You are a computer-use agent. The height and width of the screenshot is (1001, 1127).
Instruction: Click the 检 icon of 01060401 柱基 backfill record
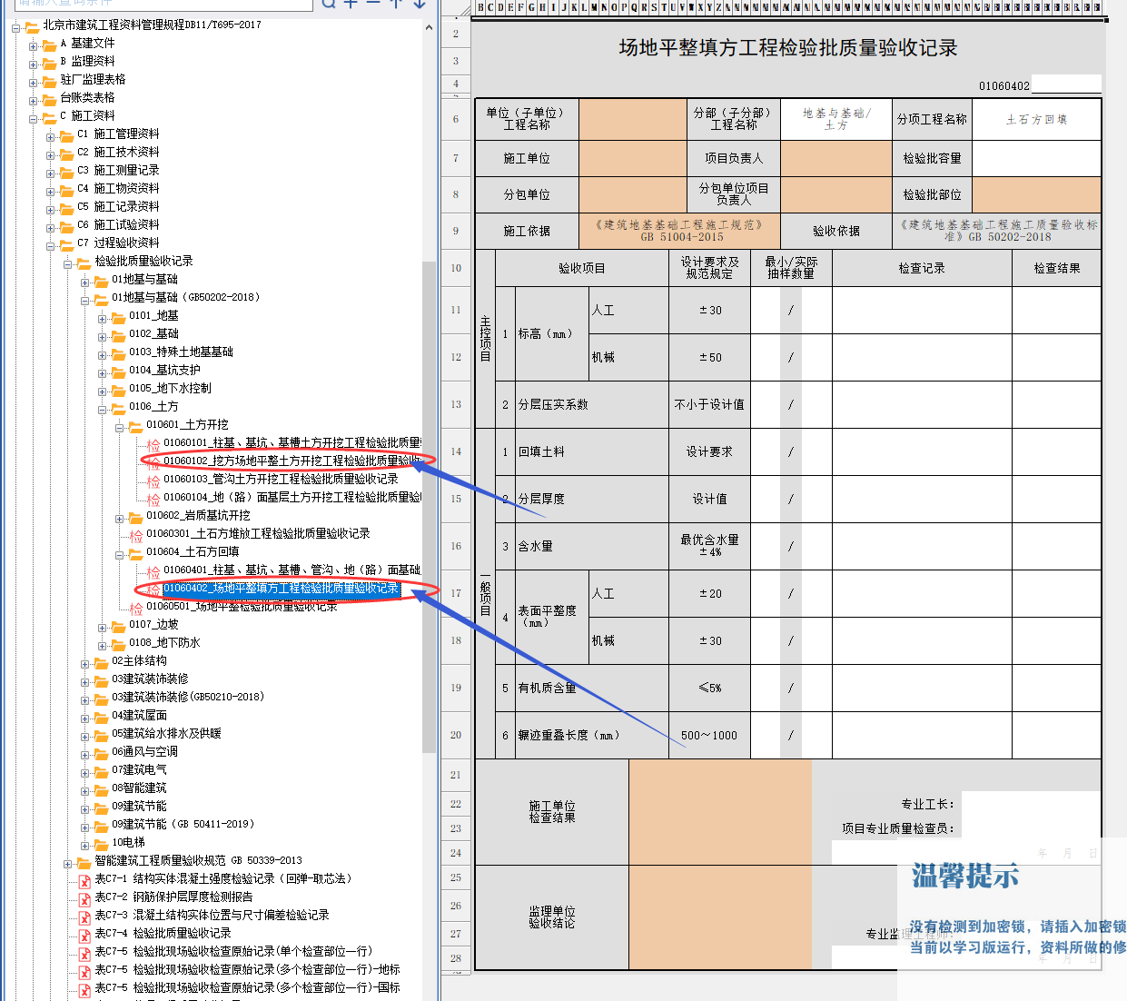153,571
